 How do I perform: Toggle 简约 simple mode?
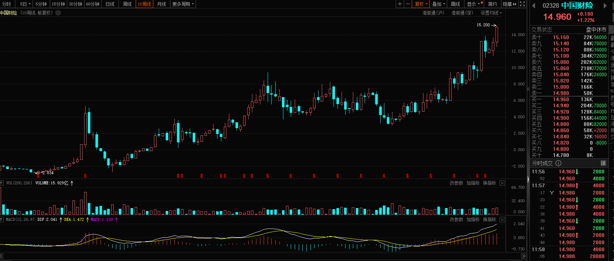pos(493,4)
